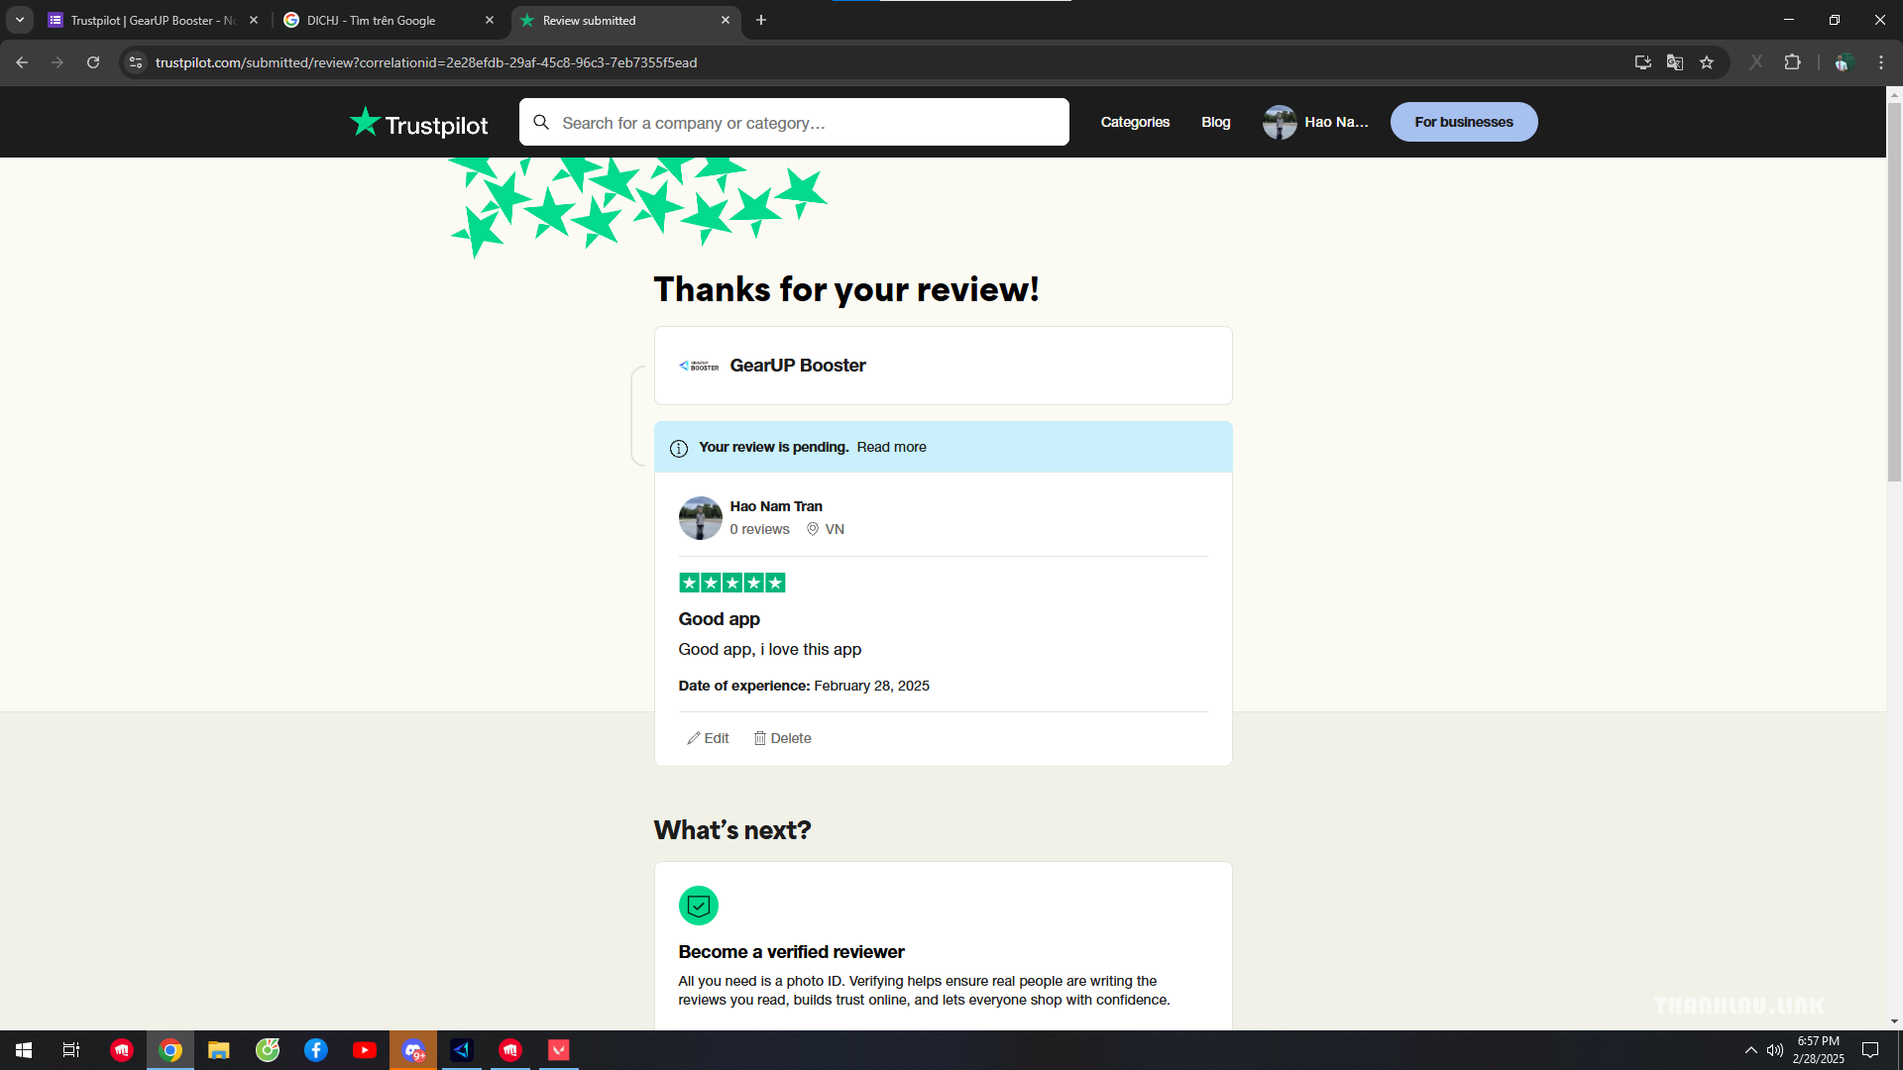
Task: Edit the submitted review
Action: pos(708,738)
